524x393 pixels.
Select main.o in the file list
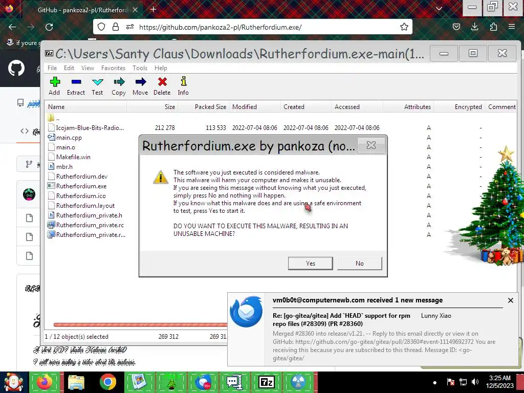coord(65,147)
